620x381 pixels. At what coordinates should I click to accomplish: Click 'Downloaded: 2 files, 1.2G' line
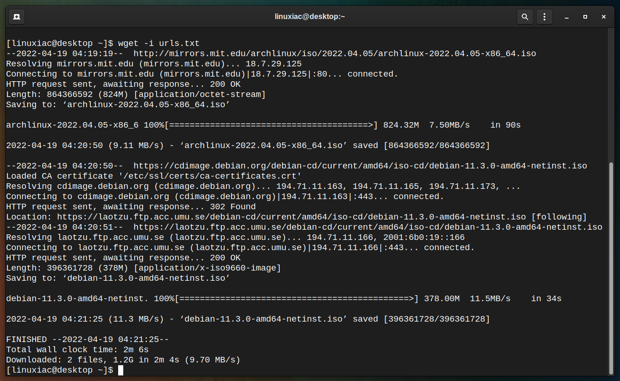123,360
